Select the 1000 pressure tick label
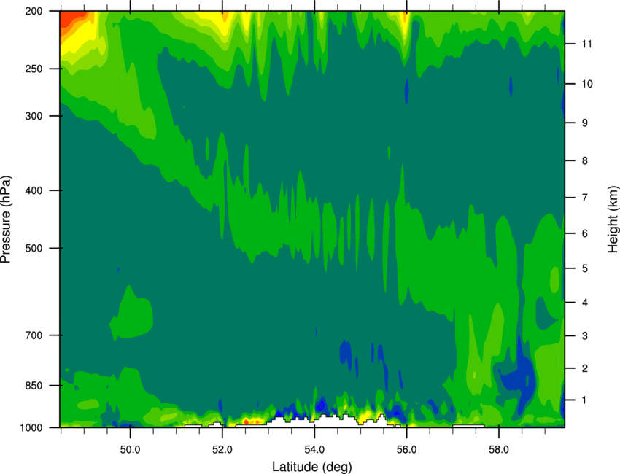Screen dimensions: 620x474 (x=31, y=427)
